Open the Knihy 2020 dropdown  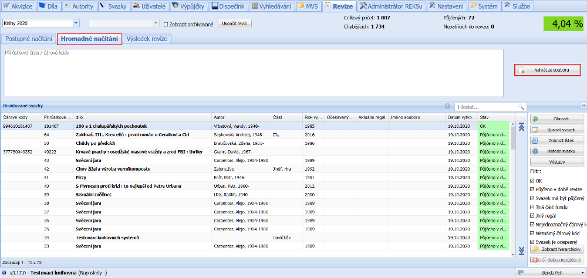[x=76, y=23]
